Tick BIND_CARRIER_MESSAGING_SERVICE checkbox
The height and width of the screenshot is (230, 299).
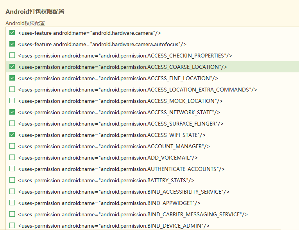click(x=12, y=214)
